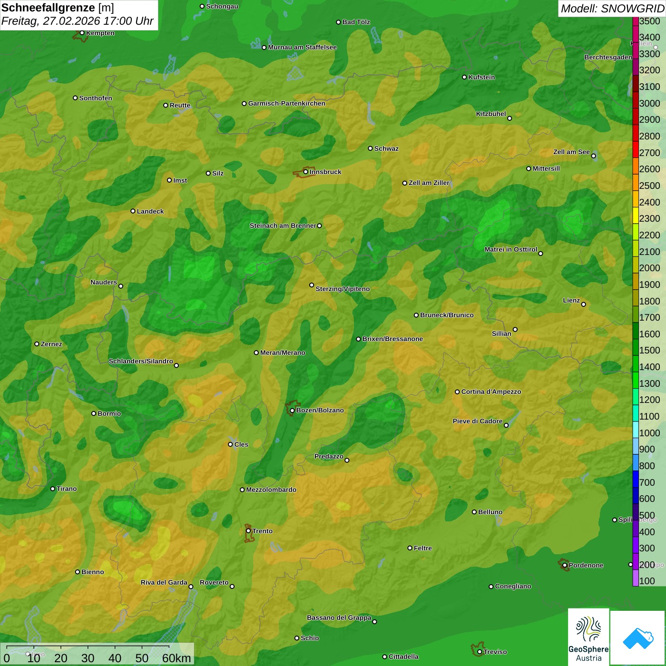666x666 pixels.
Task: Click the "Cles" place name
Action: tap(241, 444)
